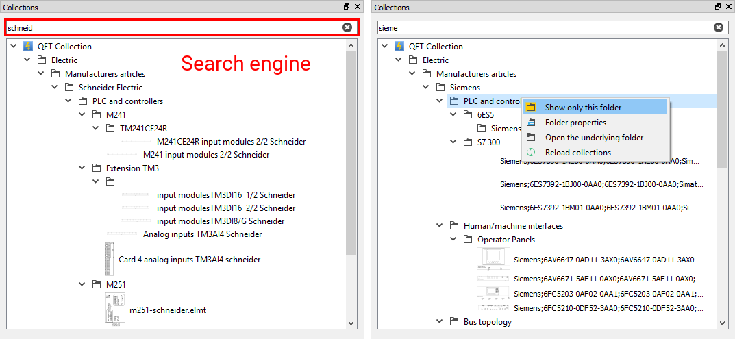Clear the 'sieme' search text

coord(718,27)
